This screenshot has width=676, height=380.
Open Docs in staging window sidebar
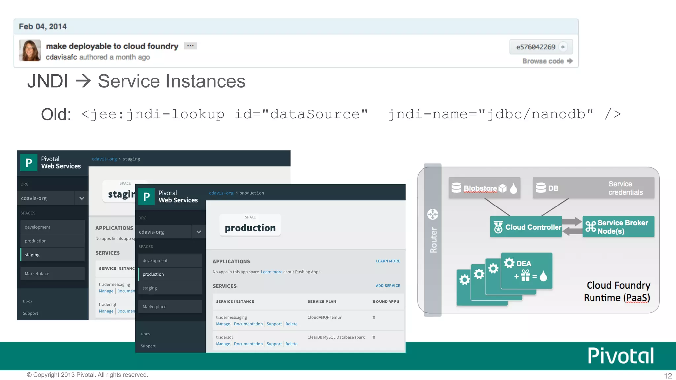27,301
